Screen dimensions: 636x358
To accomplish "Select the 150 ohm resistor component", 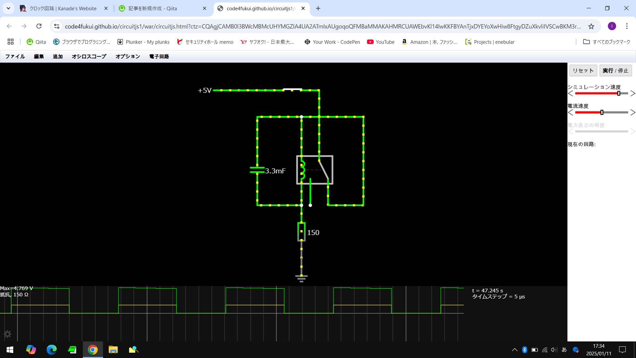I will (301, 231).
